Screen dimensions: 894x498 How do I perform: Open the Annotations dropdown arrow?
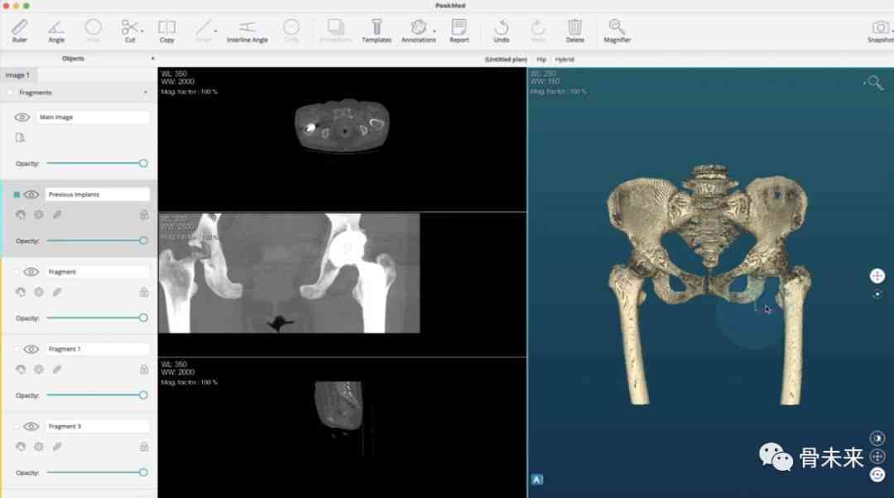(x=435, y=31)
